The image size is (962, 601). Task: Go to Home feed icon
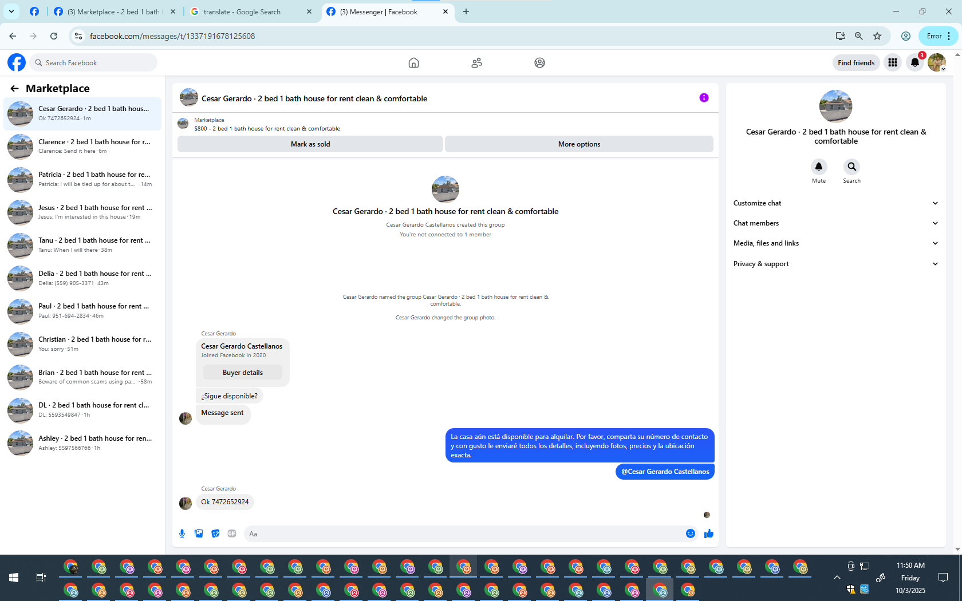pos(413,63)
